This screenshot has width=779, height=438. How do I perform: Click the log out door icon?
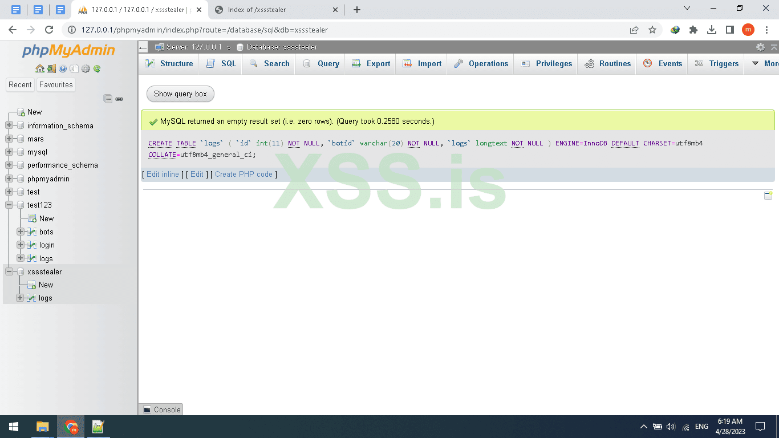point(51,68)
